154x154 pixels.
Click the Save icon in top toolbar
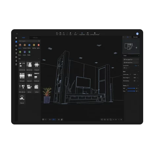pyautogui.click(x=60, y=33)
